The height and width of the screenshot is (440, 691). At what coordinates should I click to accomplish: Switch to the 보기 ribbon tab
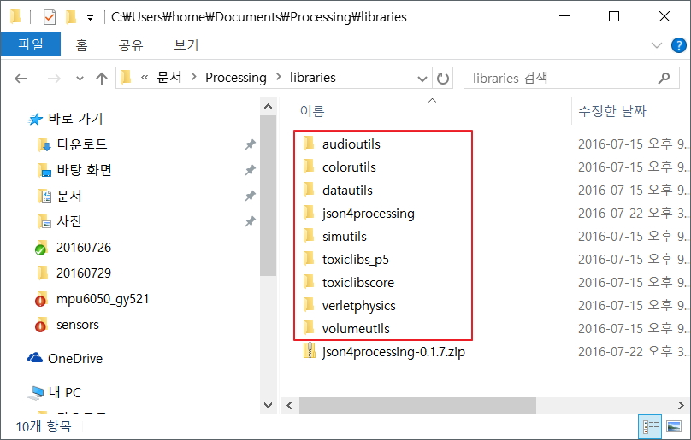point(186,45)
